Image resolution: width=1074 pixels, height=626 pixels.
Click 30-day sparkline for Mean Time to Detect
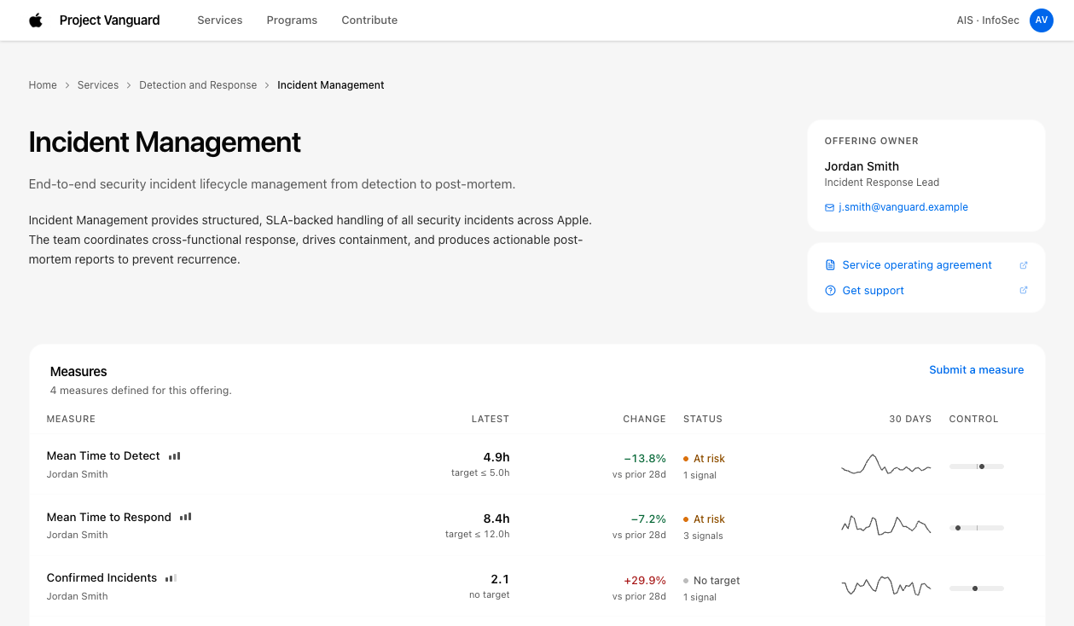(x=885, y=465)
